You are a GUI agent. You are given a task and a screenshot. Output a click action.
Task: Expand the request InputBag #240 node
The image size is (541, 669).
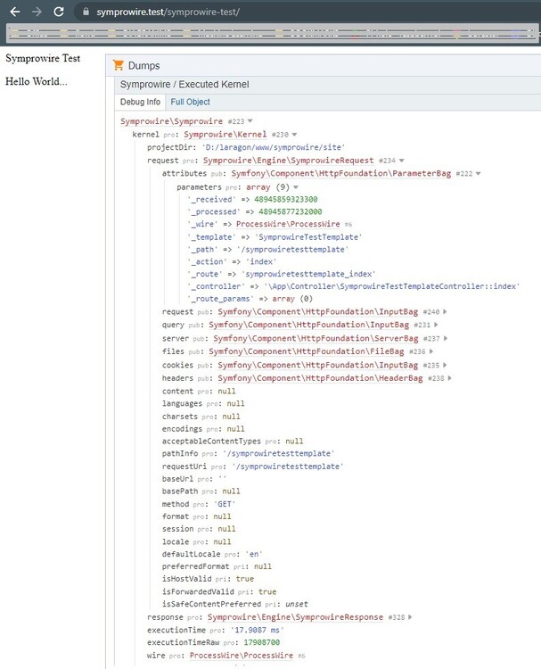pos(446,313)
